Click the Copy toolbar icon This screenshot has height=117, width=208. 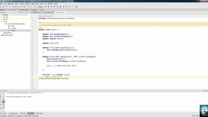16,6
